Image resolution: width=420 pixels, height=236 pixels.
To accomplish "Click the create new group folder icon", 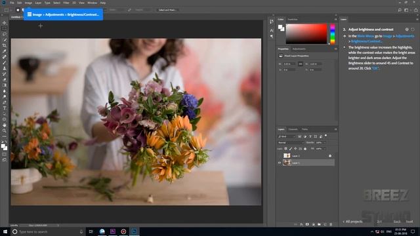I will pyautogui.click(x=319, y=224).
